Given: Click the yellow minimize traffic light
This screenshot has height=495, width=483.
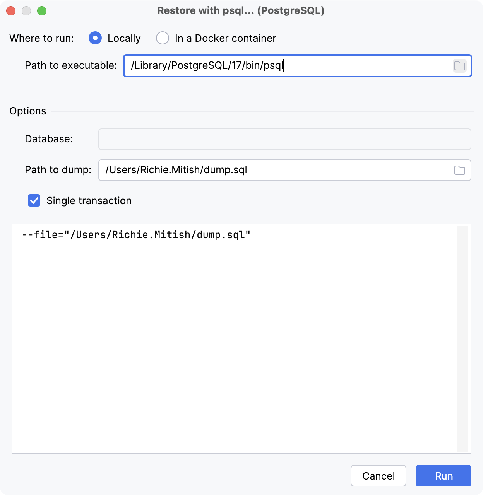Looking at the screenshot, I should pyautogui.click(x=27, y=11).
